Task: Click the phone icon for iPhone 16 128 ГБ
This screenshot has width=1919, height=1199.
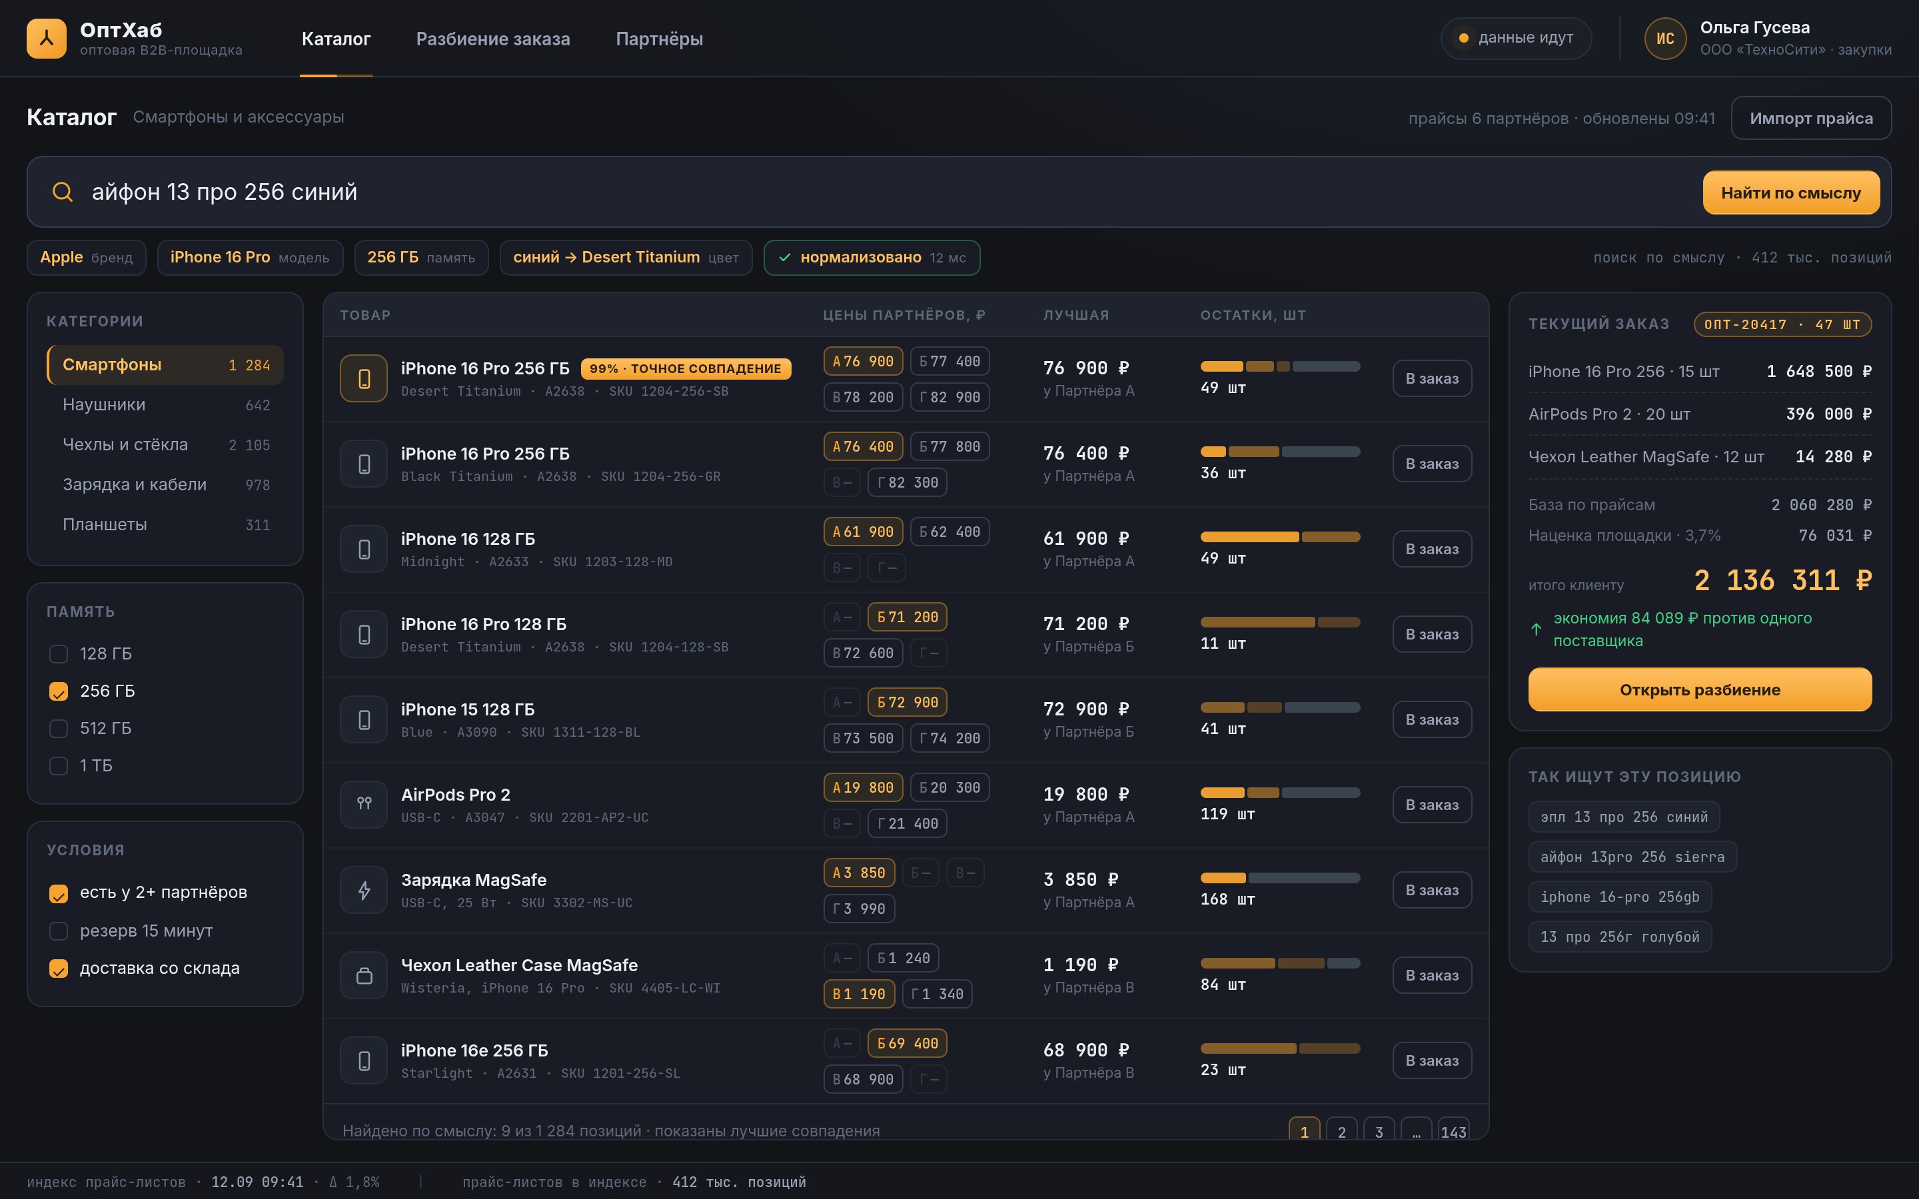Action: coord(364,549)
